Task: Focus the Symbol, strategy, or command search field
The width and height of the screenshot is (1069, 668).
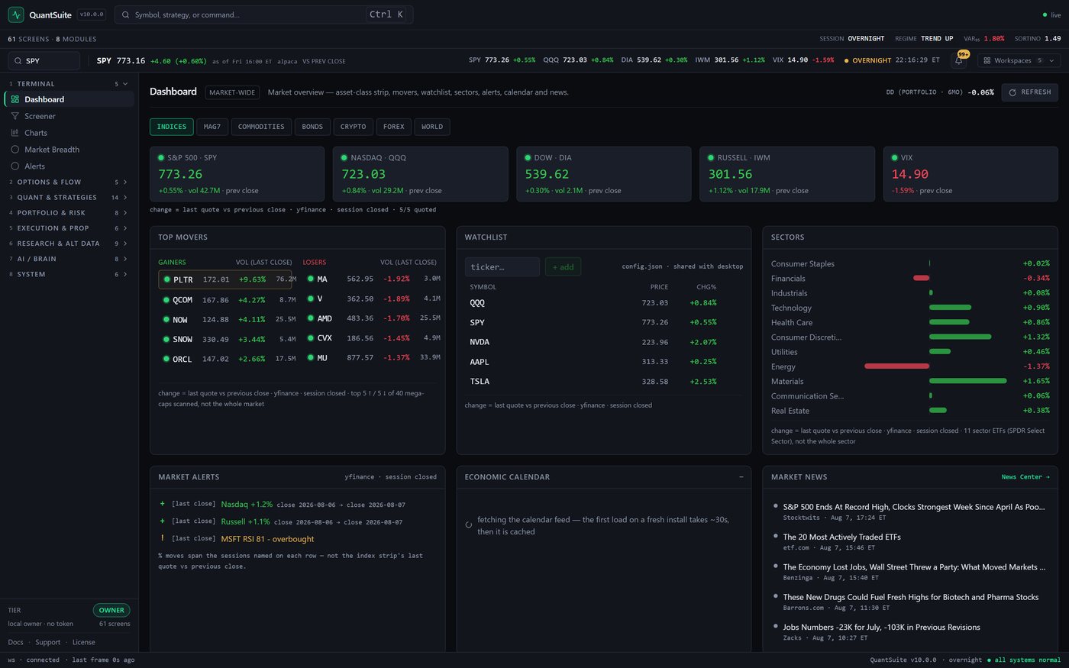Action: 263,15
